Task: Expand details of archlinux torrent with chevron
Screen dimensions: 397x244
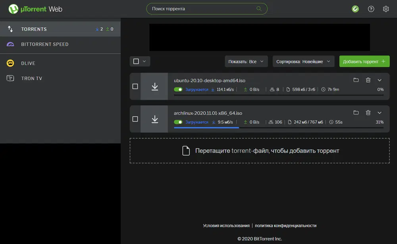Action: pyautogui.click(x=379, y=112)
